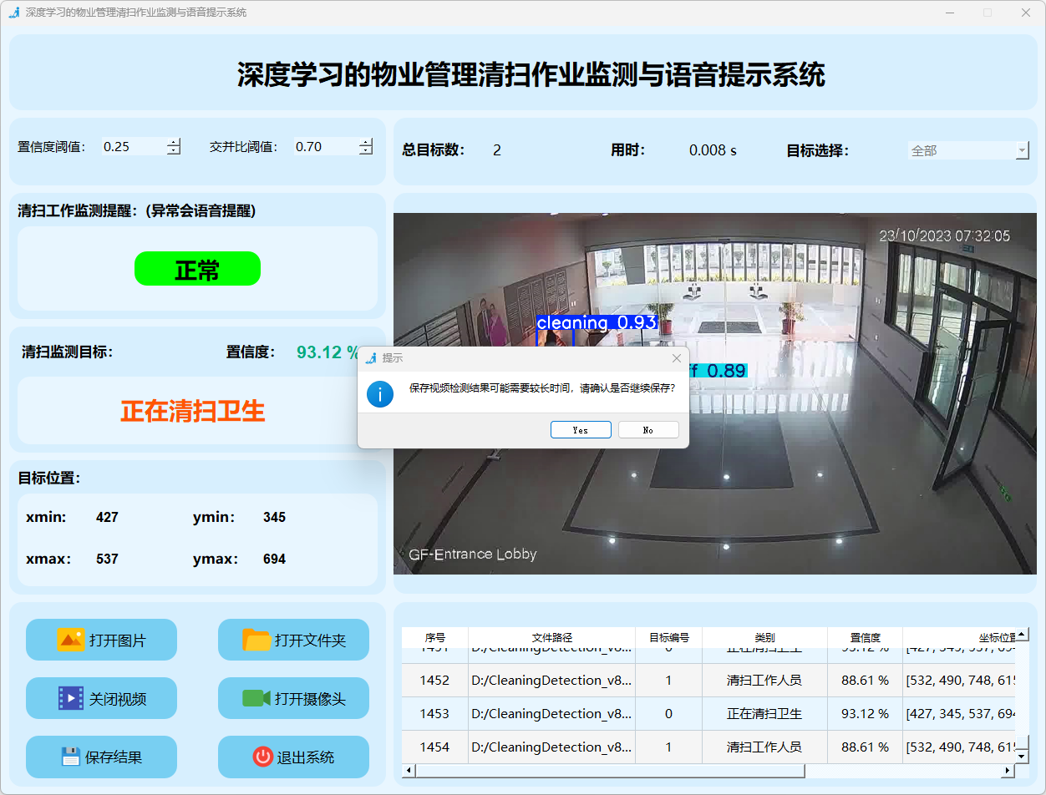
Task: Click the green 正常 status indicator
Action: [x=197, y=269]
